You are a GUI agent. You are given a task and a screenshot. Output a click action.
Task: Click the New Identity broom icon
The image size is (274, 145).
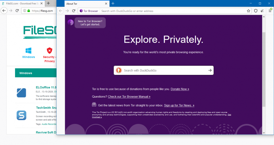coord(262,11)
